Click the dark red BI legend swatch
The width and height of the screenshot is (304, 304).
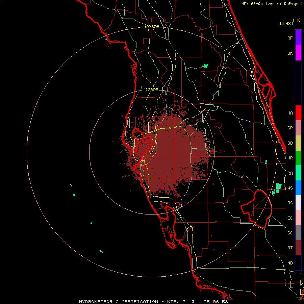(298, 248)
